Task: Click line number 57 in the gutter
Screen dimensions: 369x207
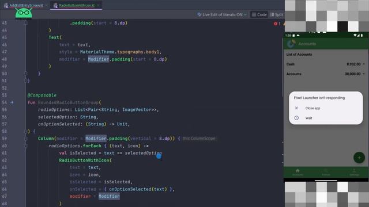Action: [x=5, y=124]
